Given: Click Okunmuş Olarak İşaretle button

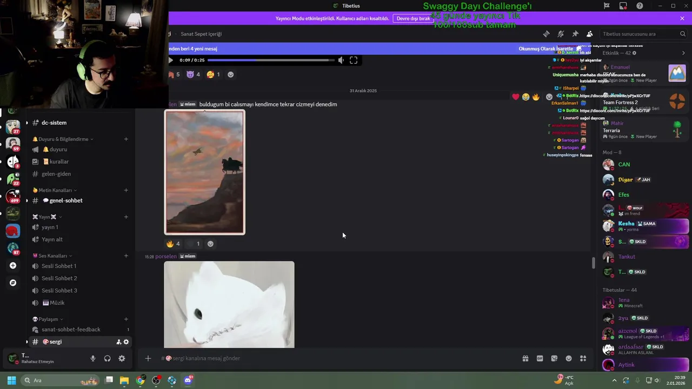Looking at the screenshot, I should click(x=550, y=49).
